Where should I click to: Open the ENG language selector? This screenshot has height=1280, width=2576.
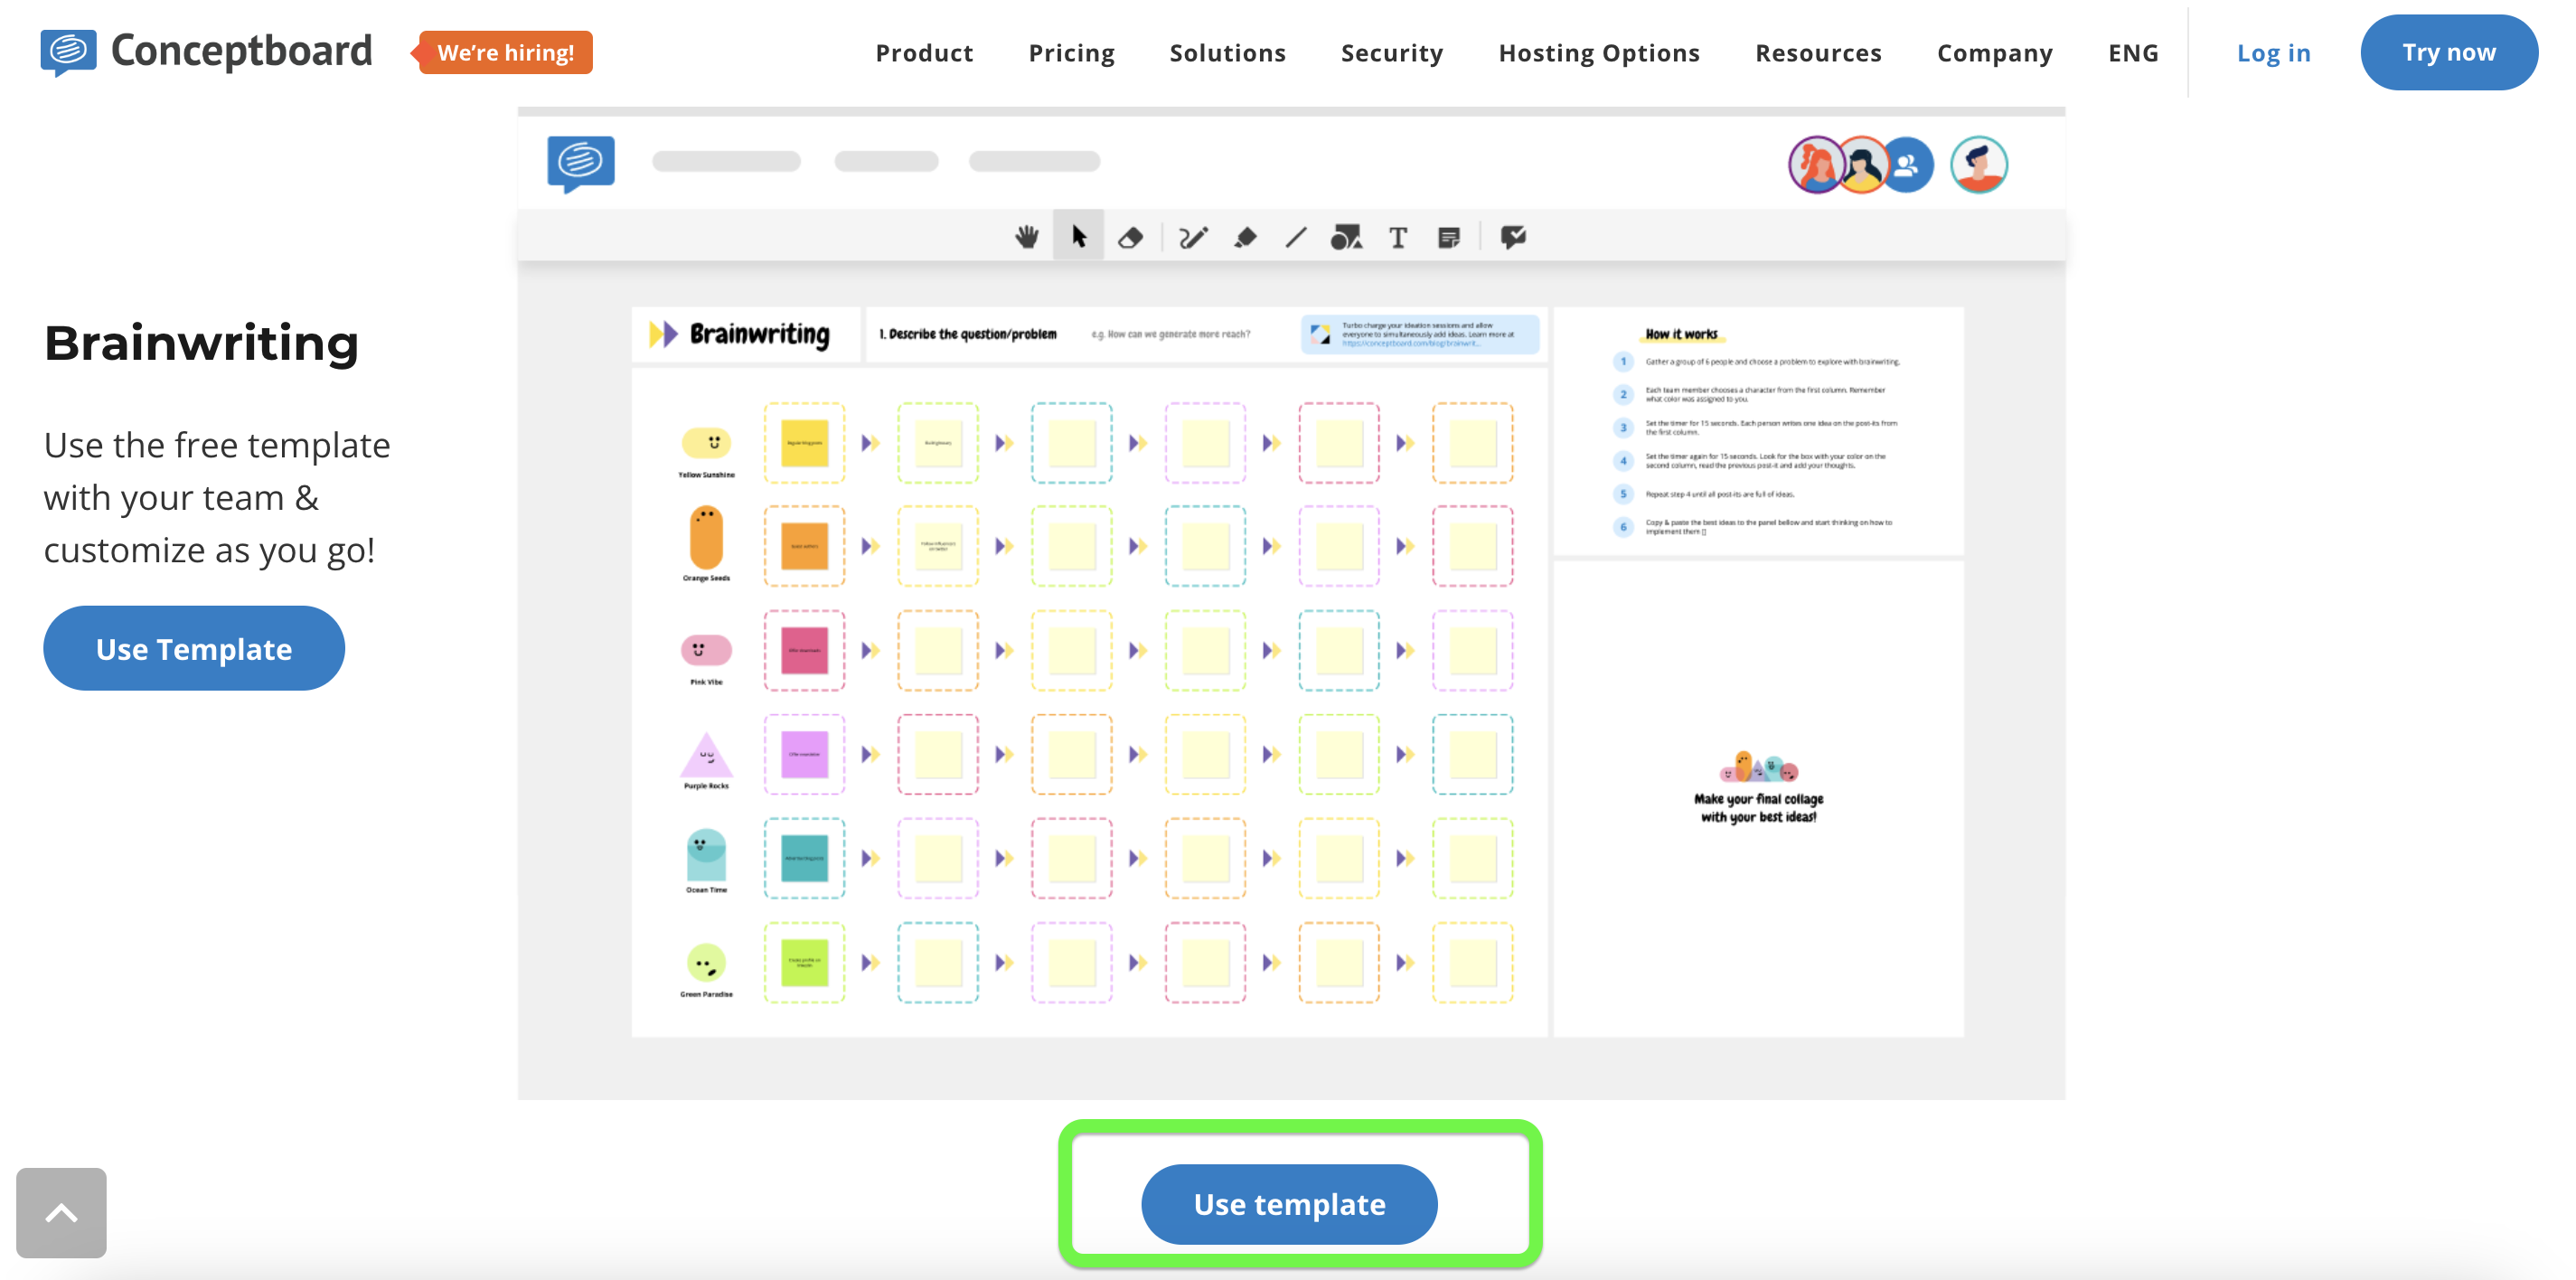point(2133,53)
